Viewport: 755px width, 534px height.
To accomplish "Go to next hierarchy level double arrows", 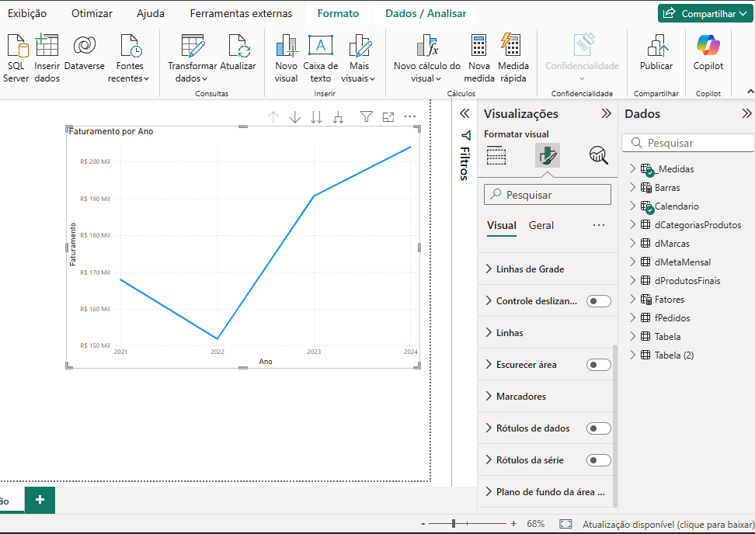I will click(316, 117).
